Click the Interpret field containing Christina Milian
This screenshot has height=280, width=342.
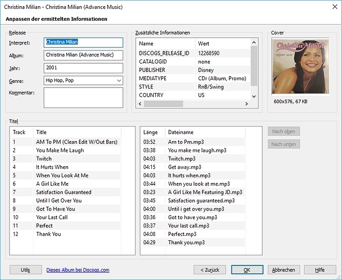(x=84, y=43)
